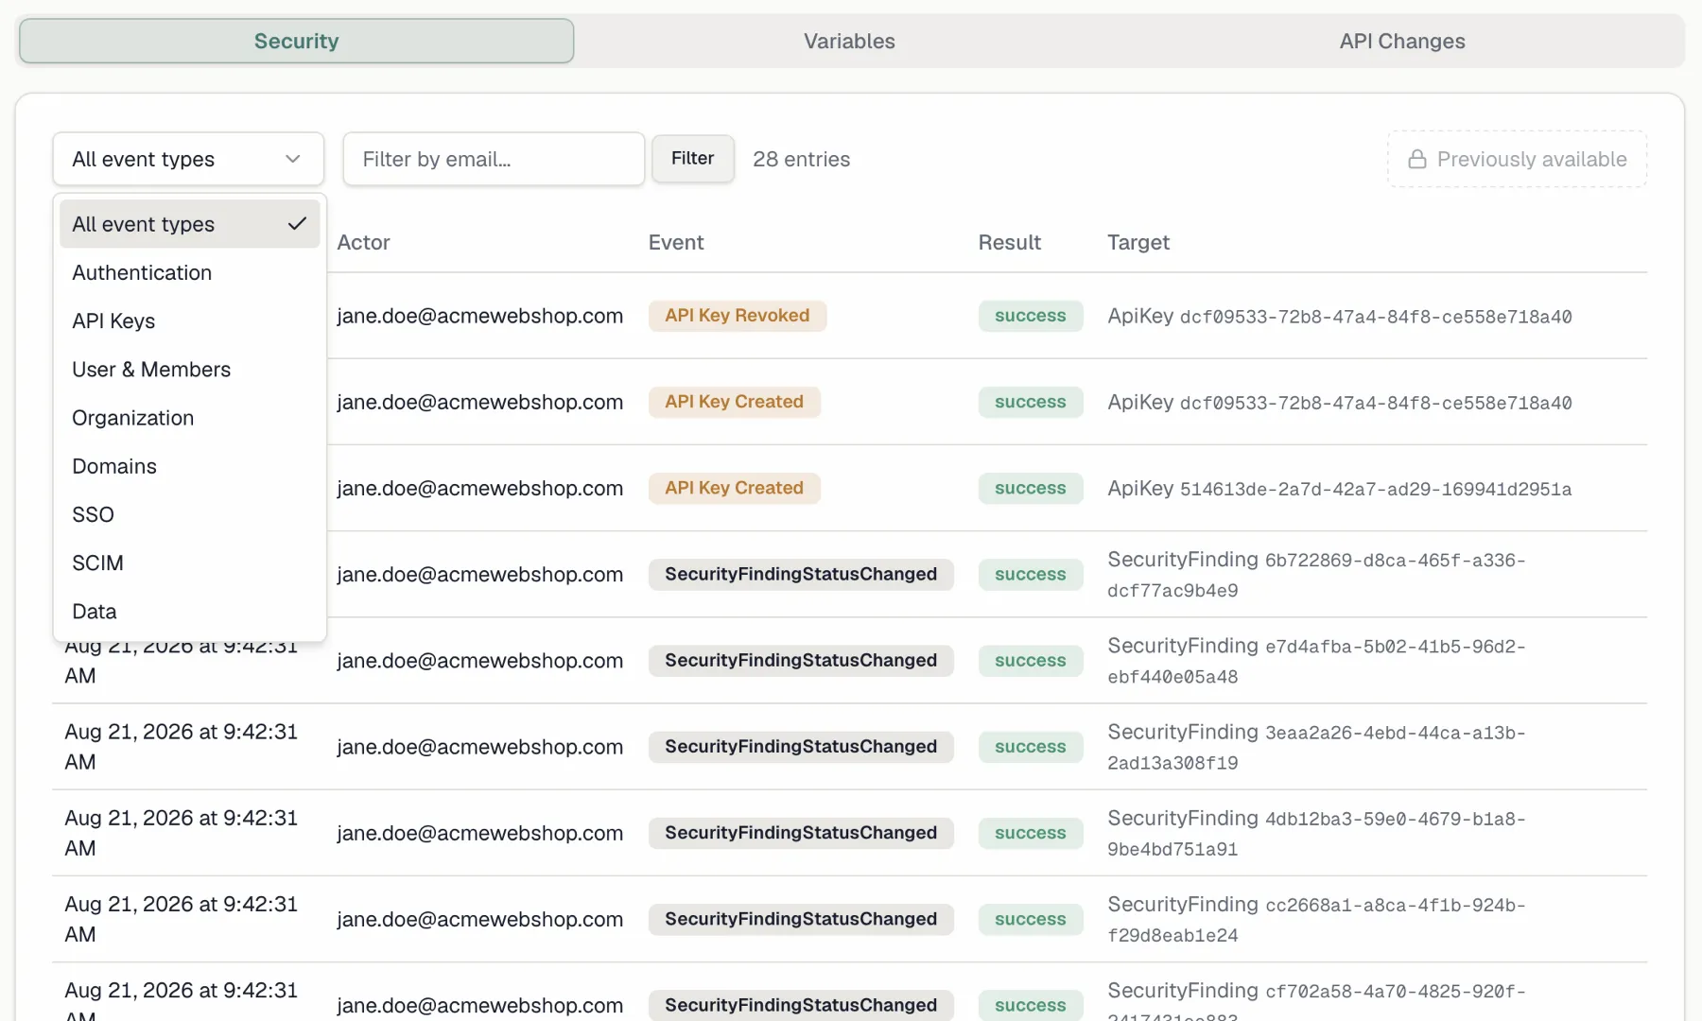The image size is (1702, 1021).
Task: Click the dropdown chevron arrow icon
Action: 293,159
